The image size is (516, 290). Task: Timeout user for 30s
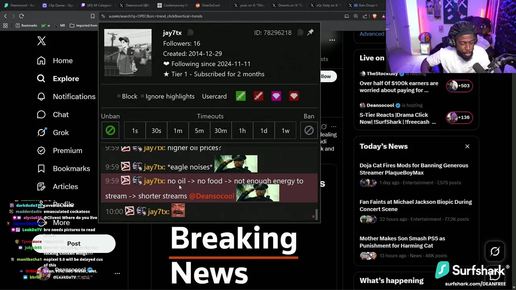[156, 130]
